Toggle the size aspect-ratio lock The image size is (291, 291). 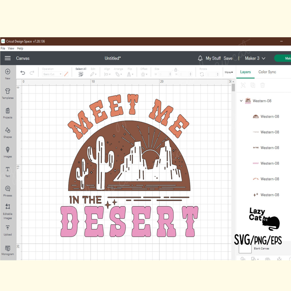(x=175, y=70)
